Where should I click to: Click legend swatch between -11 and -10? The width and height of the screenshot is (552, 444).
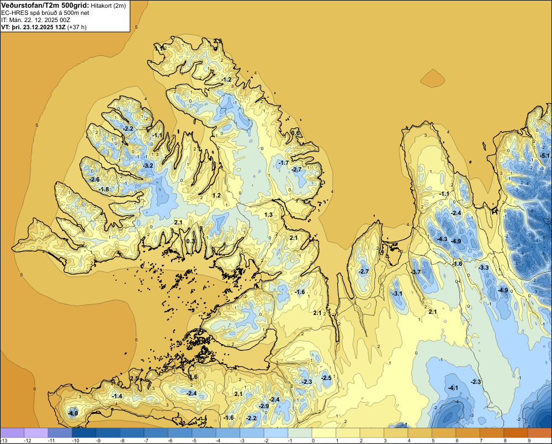click(60, 432)
